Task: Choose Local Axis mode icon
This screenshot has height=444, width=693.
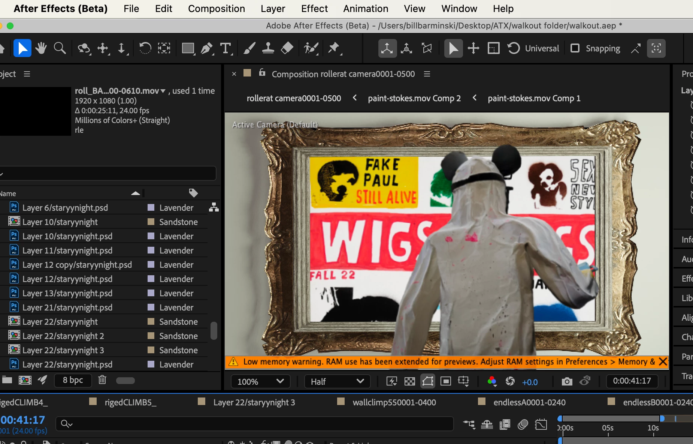Action: [x=387, y=48]
